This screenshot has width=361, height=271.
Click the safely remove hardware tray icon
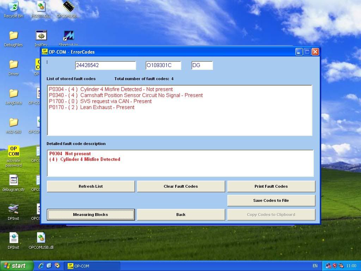pos(341,266)
